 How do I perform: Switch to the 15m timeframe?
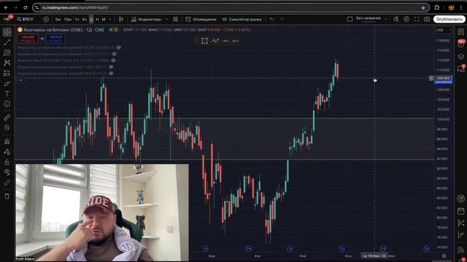[x=68, y=20]
